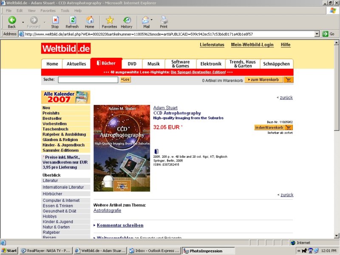The height and width of the screenshot is (255, 340).
Task: Open the Tools menu
Action: tap(65, 11)
